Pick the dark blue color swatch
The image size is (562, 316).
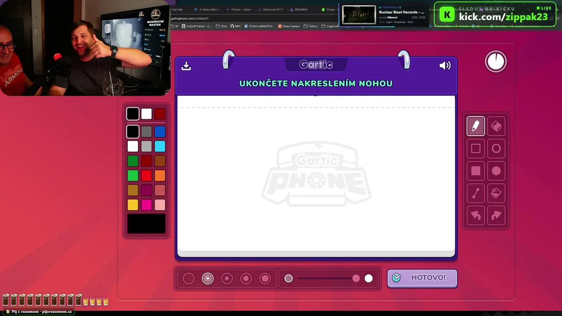coord(160,131)
